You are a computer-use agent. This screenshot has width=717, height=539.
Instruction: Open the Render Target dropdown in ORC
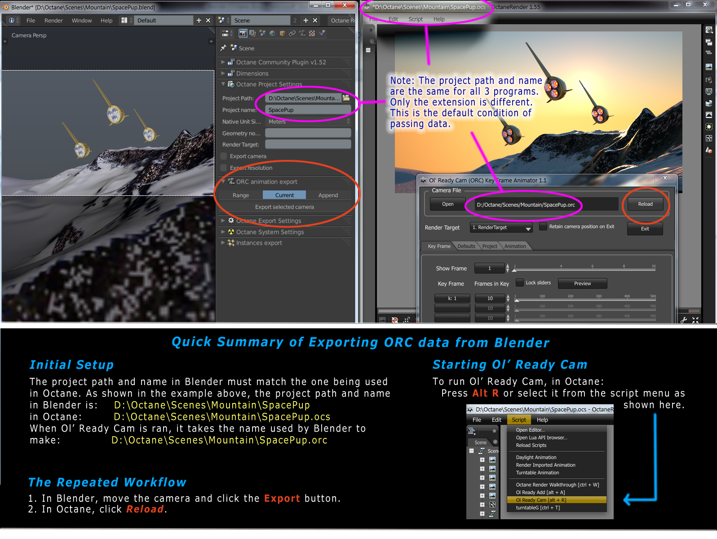[x=501, y=228]
